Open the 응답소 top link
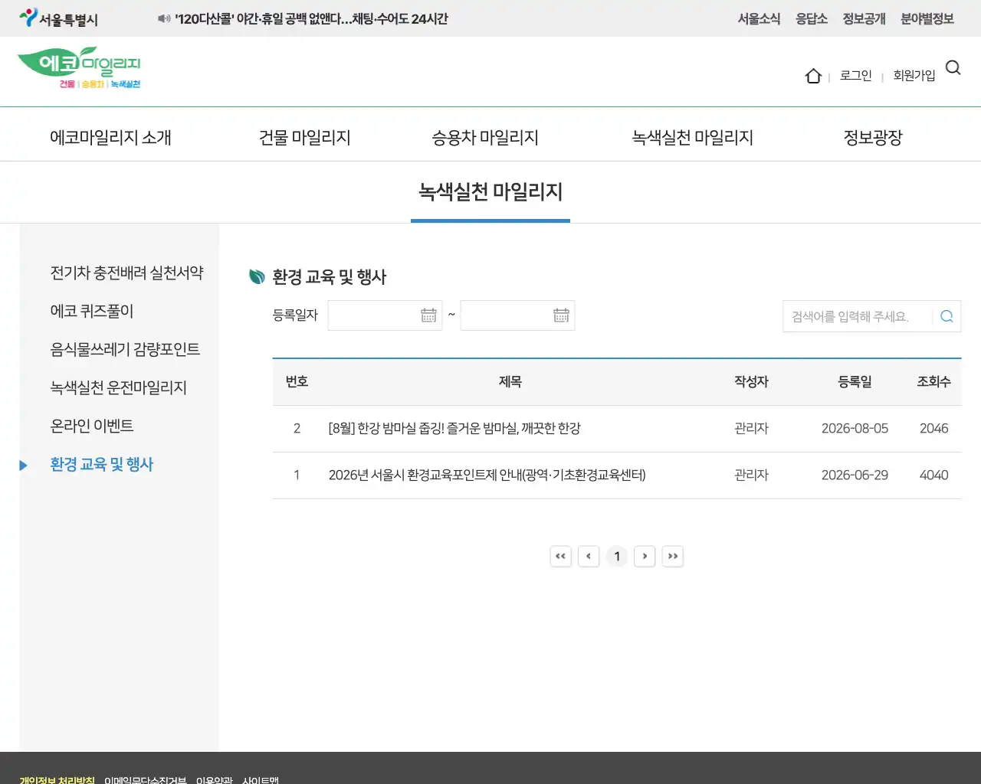 click(x=812, y=19)
